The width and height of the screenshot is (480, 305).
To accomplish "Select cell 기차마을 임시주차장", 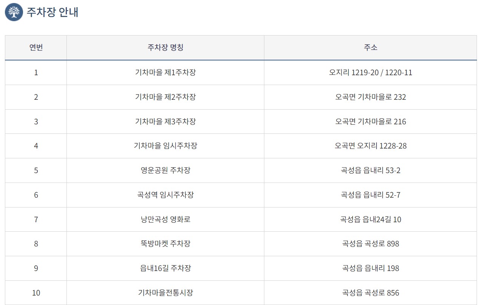I will (x=165, y=146).
